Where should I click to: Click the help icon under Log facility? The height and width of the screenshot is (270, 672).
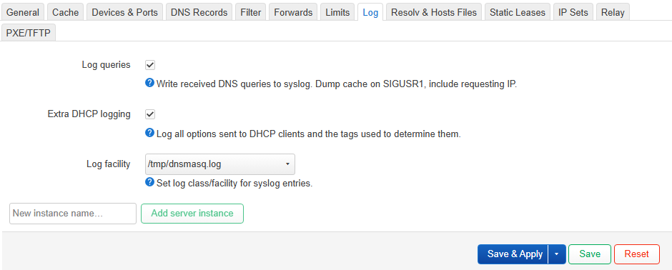click(x=149, y=182)
